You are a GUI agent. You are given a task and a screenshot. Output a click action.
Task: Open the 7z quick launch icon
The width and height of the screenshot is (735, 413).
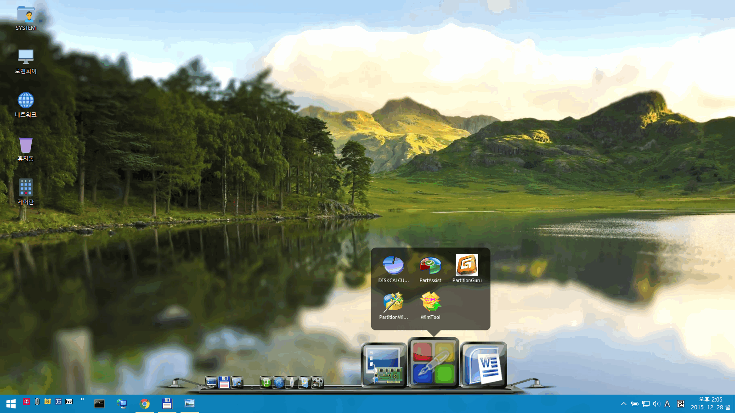pos(69,402)
